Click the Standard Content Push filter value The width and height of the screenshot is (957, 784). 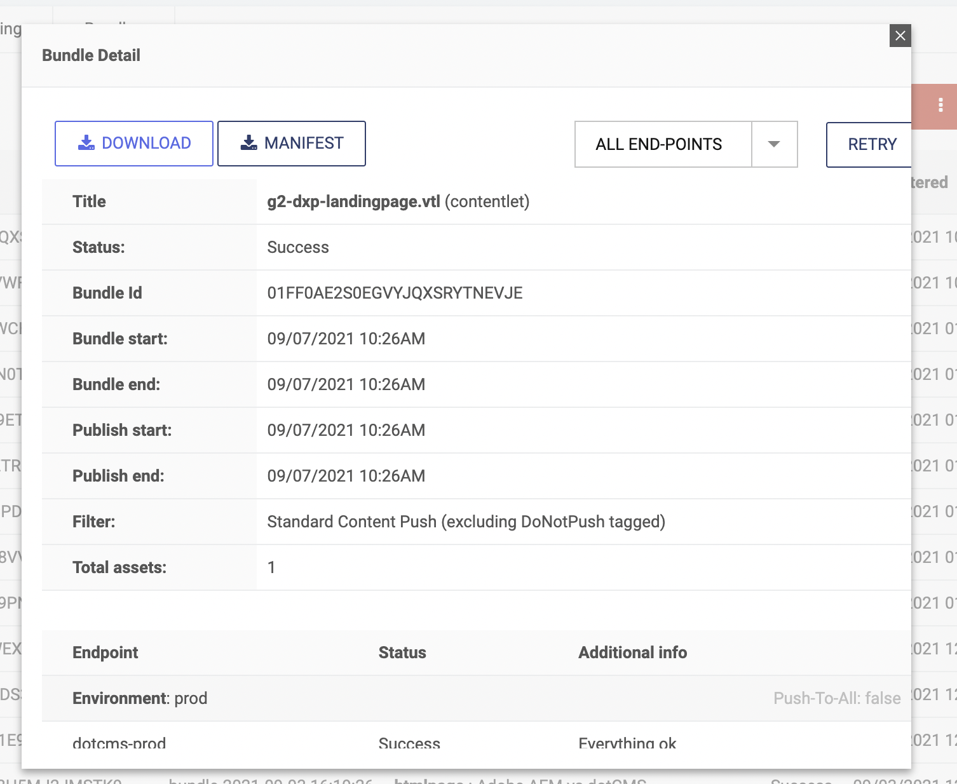coord(466,522)
